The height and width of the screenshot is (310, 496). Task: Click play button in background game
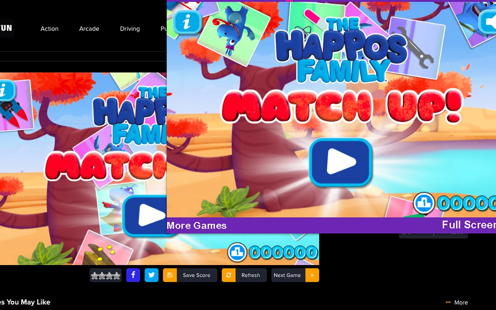tap(145, 215)
